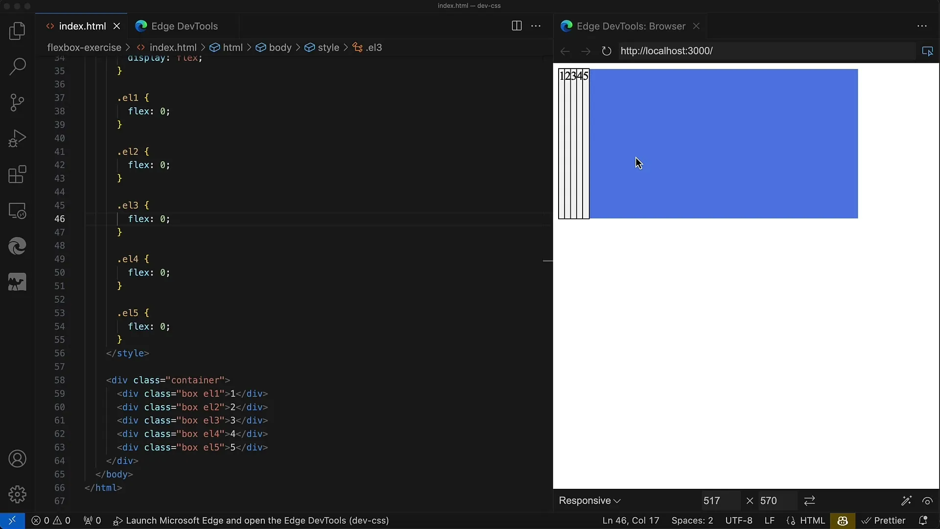Show errors and warnings count
The width and height of the screenshot is (940, 529).
(51, 521)
